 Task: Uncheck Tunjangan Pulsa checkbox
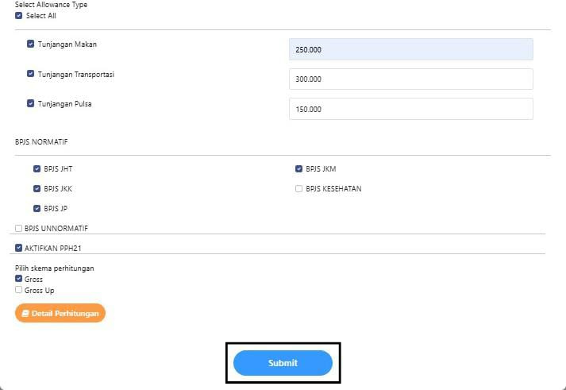pyautogui.click(x=30, y=103)
